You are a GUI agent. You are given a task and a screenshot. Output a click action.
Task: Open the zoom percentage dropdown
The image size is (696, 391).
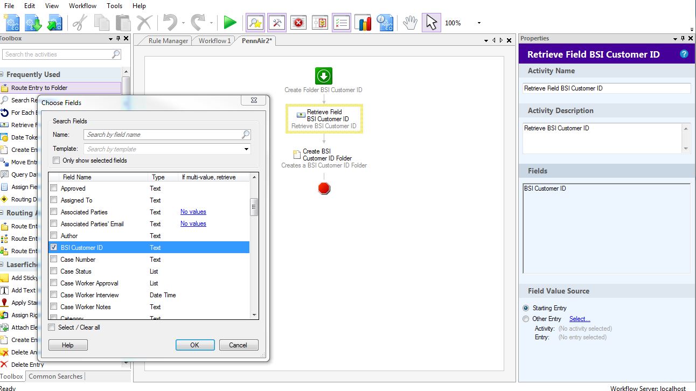click(478, 23)
